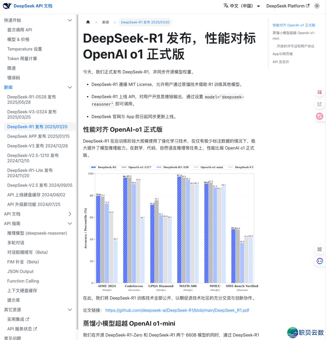Collapse the 快速开始 section chevron
Viewport: 326px width, 340px height.
[70, 20]
